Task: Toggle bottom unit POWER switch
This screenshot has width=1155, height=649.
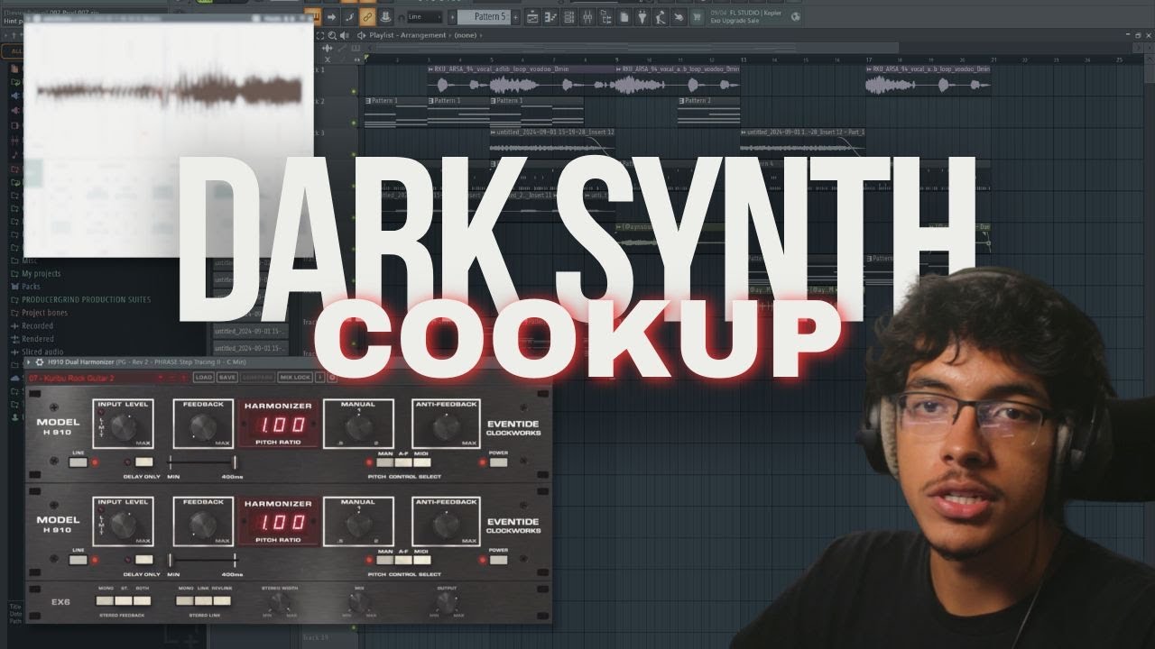Action: (x=498, y=560)
